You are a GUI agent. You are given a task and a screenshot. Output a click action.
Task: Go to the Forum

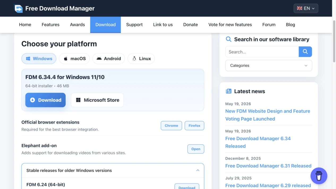point(269,25)
